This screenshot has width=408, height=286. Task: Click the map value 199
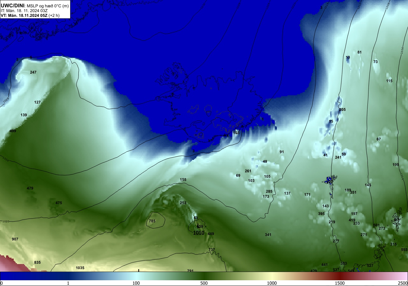(x=396, y=165)
